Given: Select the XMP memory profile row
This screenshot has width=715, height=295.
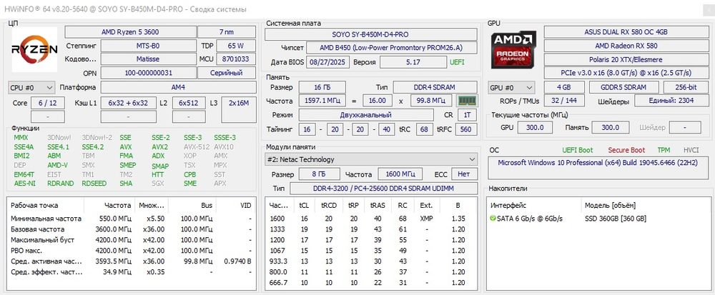Looking at the screenshot, I should point(371,219).
